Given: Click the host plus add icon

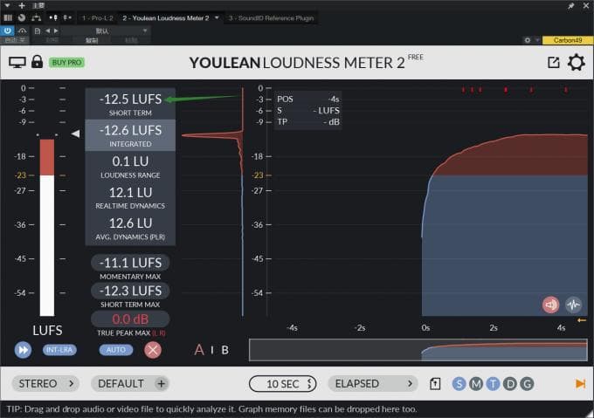Looking at the screenshot, I should coord(22,5).
